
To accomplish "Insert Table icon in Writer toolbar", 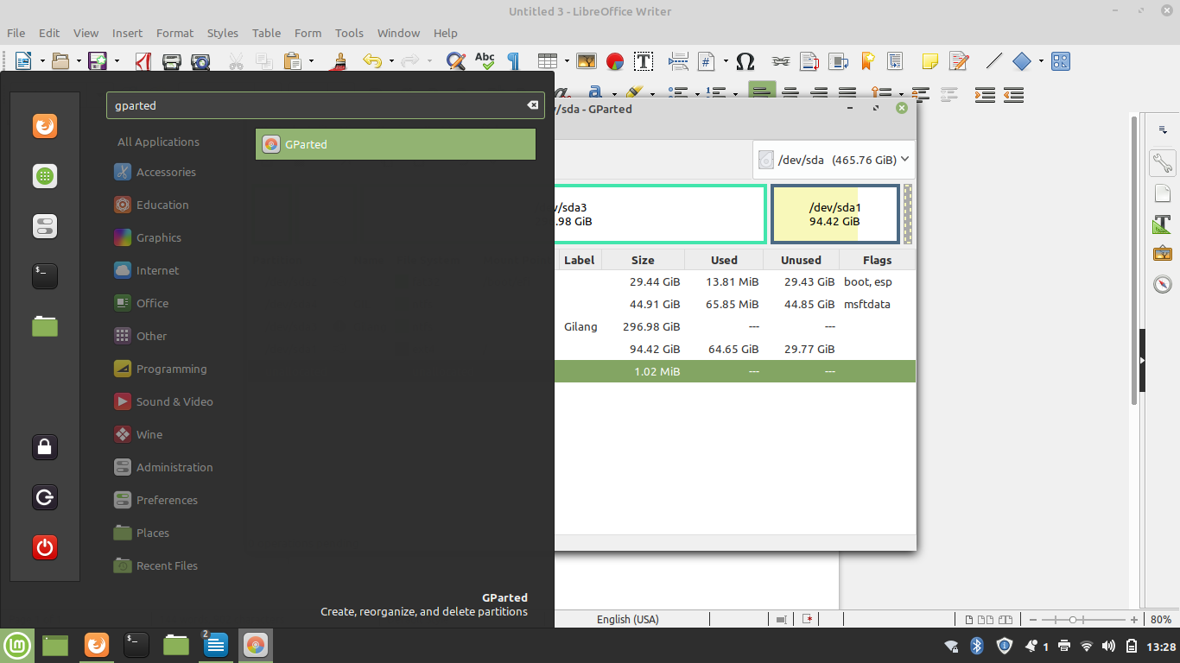I will [x=547, y=61].
